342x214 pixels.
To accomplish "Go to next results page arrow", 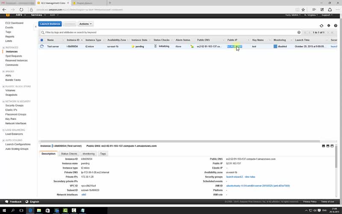I will pos(327,33).
